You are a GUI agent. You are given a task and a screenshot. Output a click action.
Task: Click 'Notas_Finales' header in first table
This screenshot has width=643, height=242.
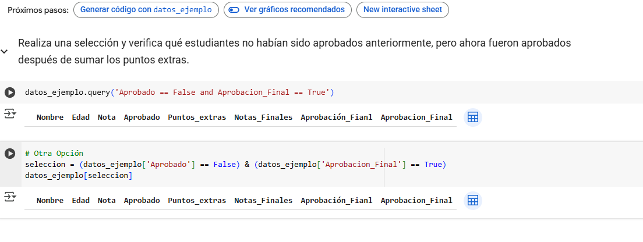[x=263, y=118]
